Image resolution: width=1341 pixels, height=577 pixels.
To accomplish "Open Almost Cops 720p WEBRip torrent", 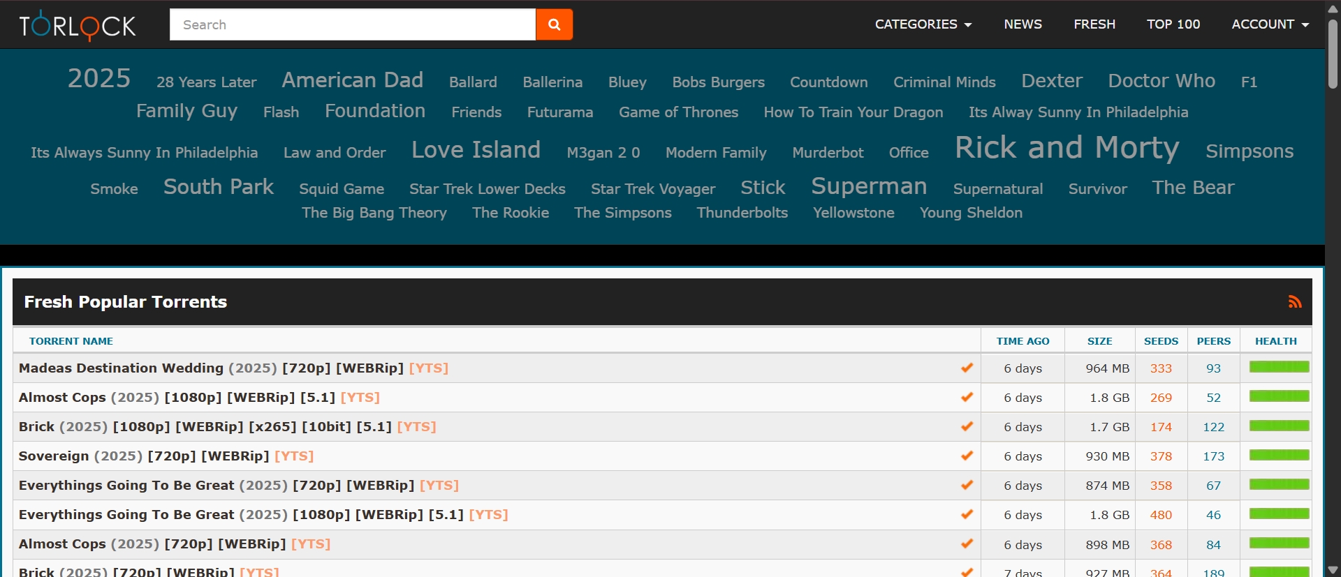I will [x=175, y=544].
